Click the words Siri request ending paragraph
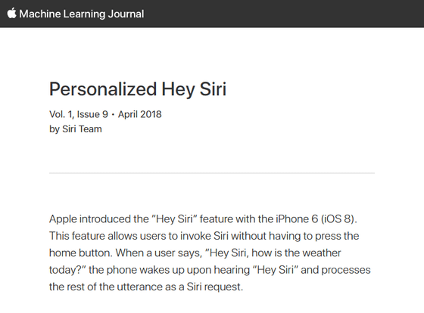This screenshot has width=424, height=313. (x=215, y=287)
